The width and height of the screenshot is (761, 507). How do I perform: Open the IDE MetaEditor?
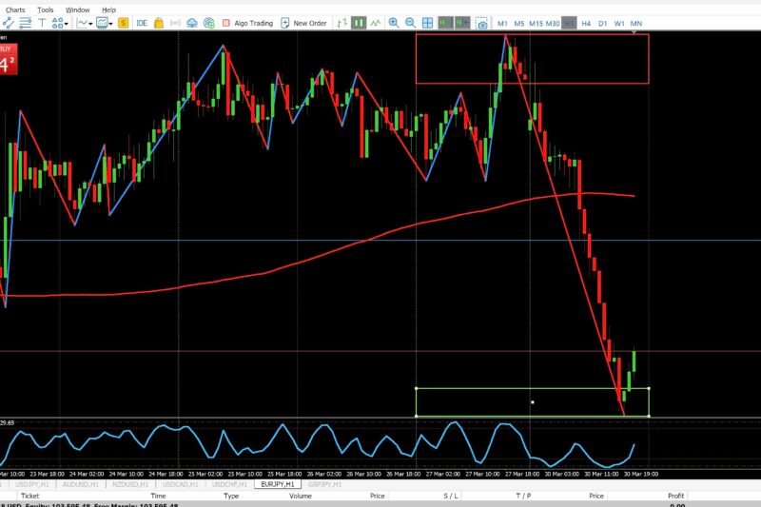click(x=142, y=23)
